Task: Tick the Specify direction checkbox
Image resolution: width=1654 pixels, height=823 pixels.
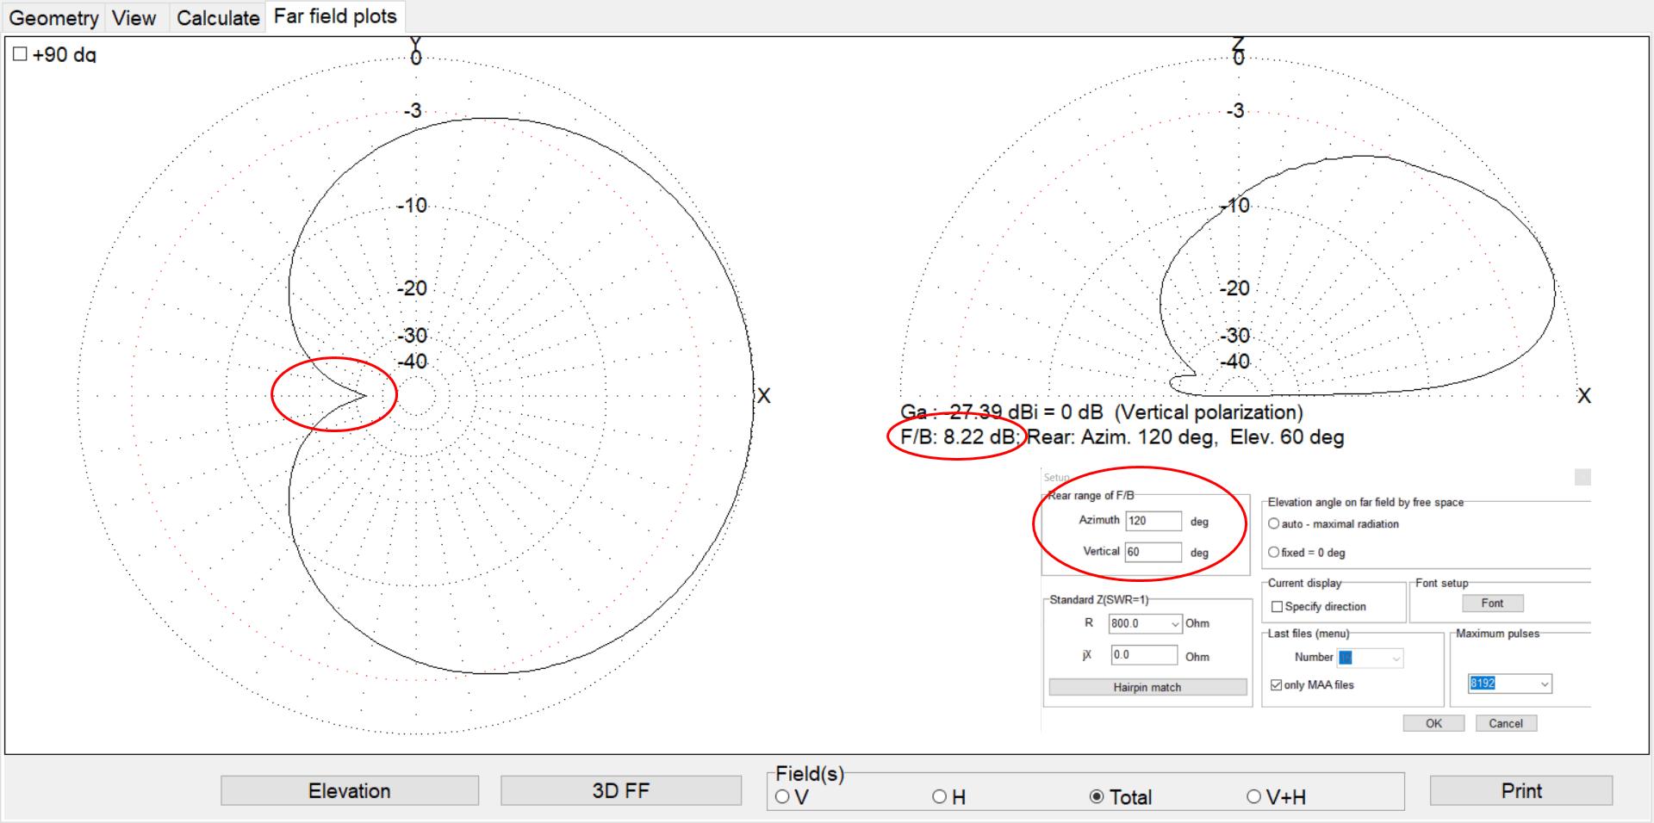Action: (x=1278, y=607)
